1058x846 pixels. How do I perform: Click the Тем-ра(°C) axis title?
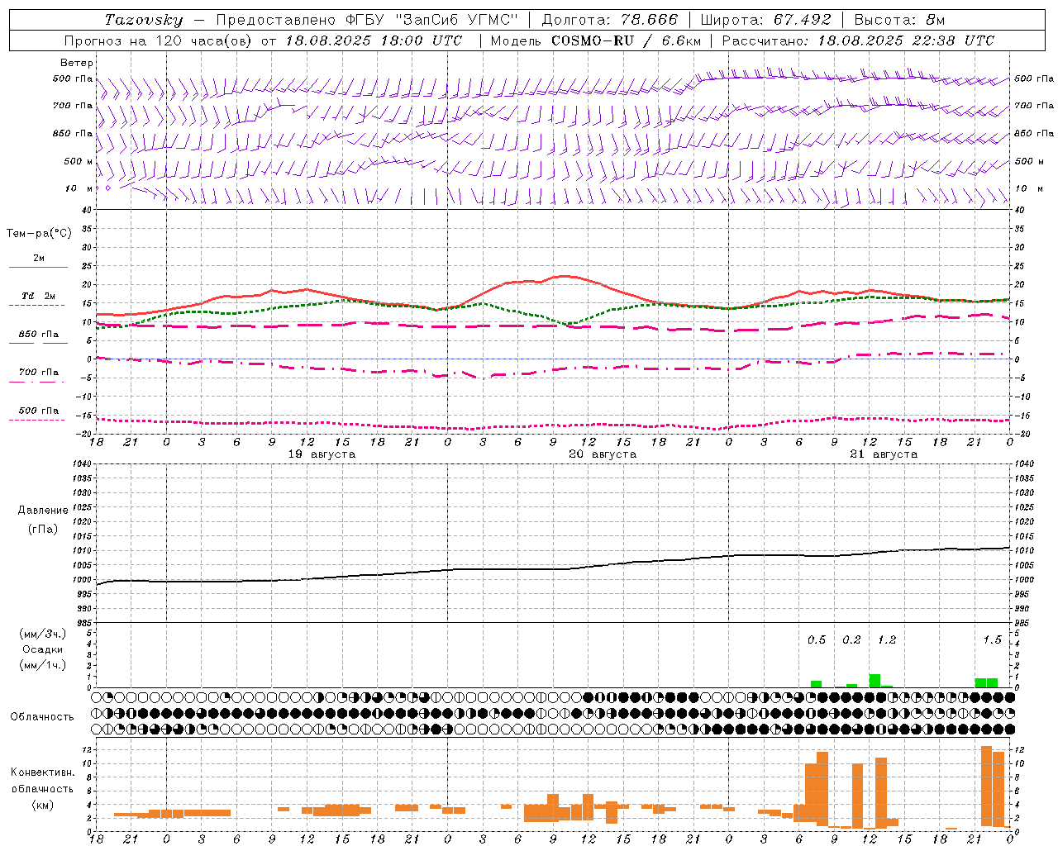pos(39,234)
